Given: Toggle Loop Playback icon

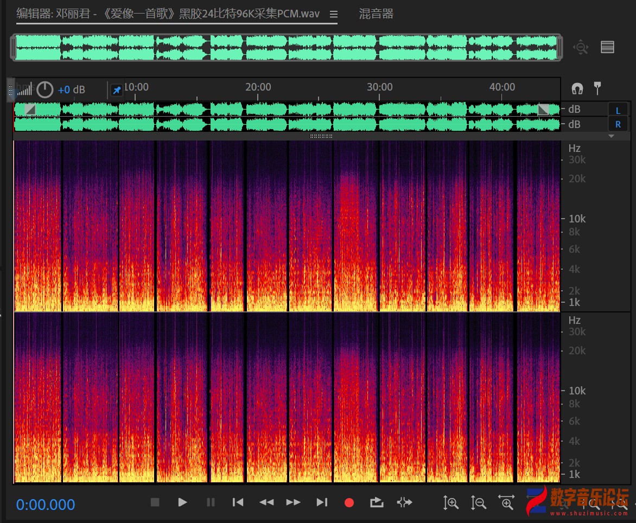Looking at the screenshot, I should click(377, 502).
